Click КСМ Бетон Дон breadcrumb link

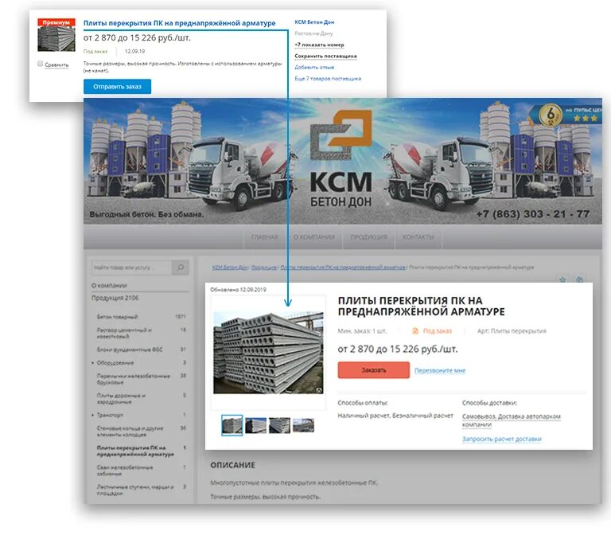[x=230, y=267]
